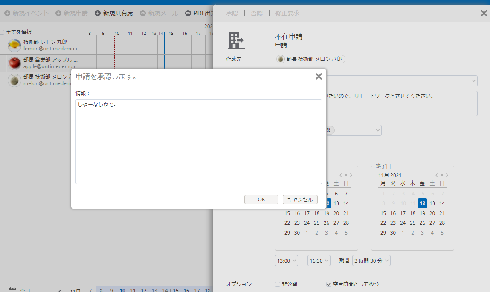Open the 16:30 end time dropdown
490x292 pixels.
319,260
